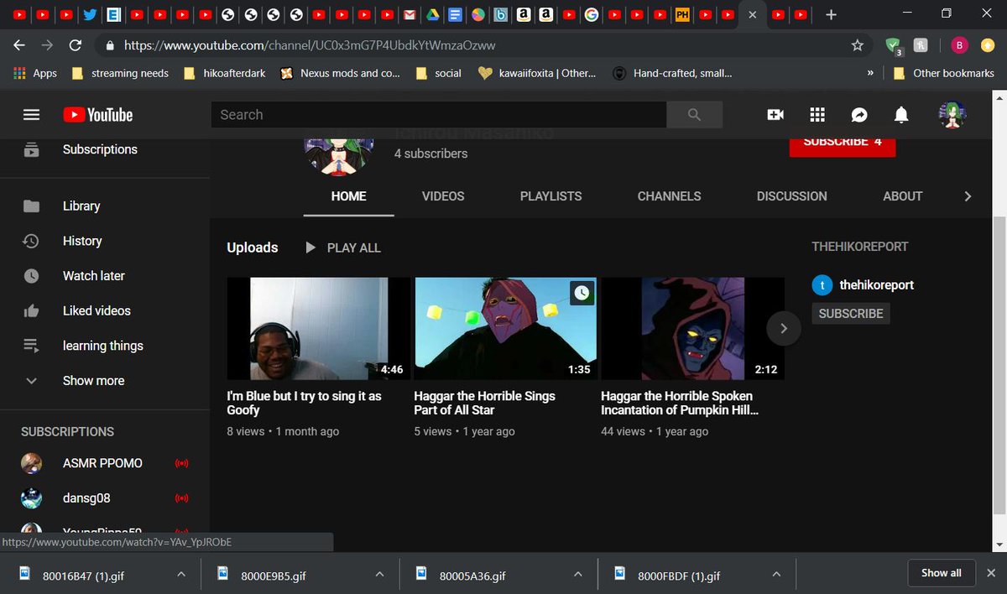This screenshot has height=594, width=1007.
Task: Open options for 80005A36.gif download
Action: (577, 575)
